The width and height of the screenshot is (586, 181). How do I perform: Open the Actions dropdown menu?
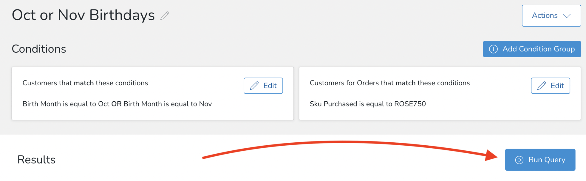pyautogui.click(x=551, y=16)
